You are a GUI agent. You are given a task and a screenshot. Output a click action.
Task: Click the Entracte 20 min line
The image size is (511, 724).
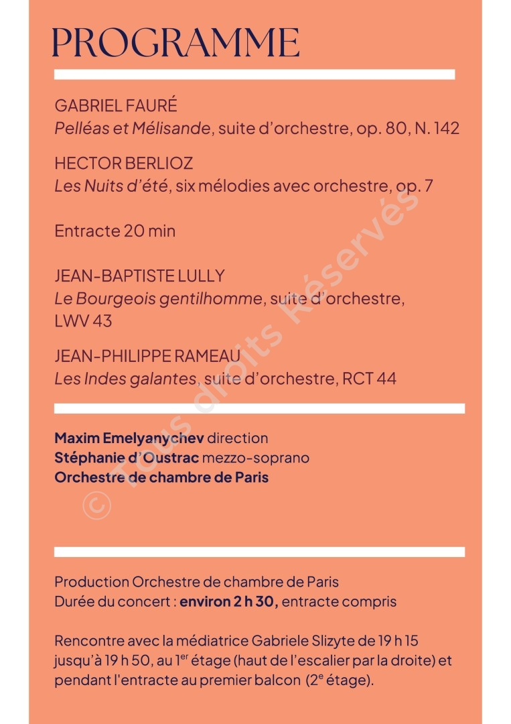[115, 231]
